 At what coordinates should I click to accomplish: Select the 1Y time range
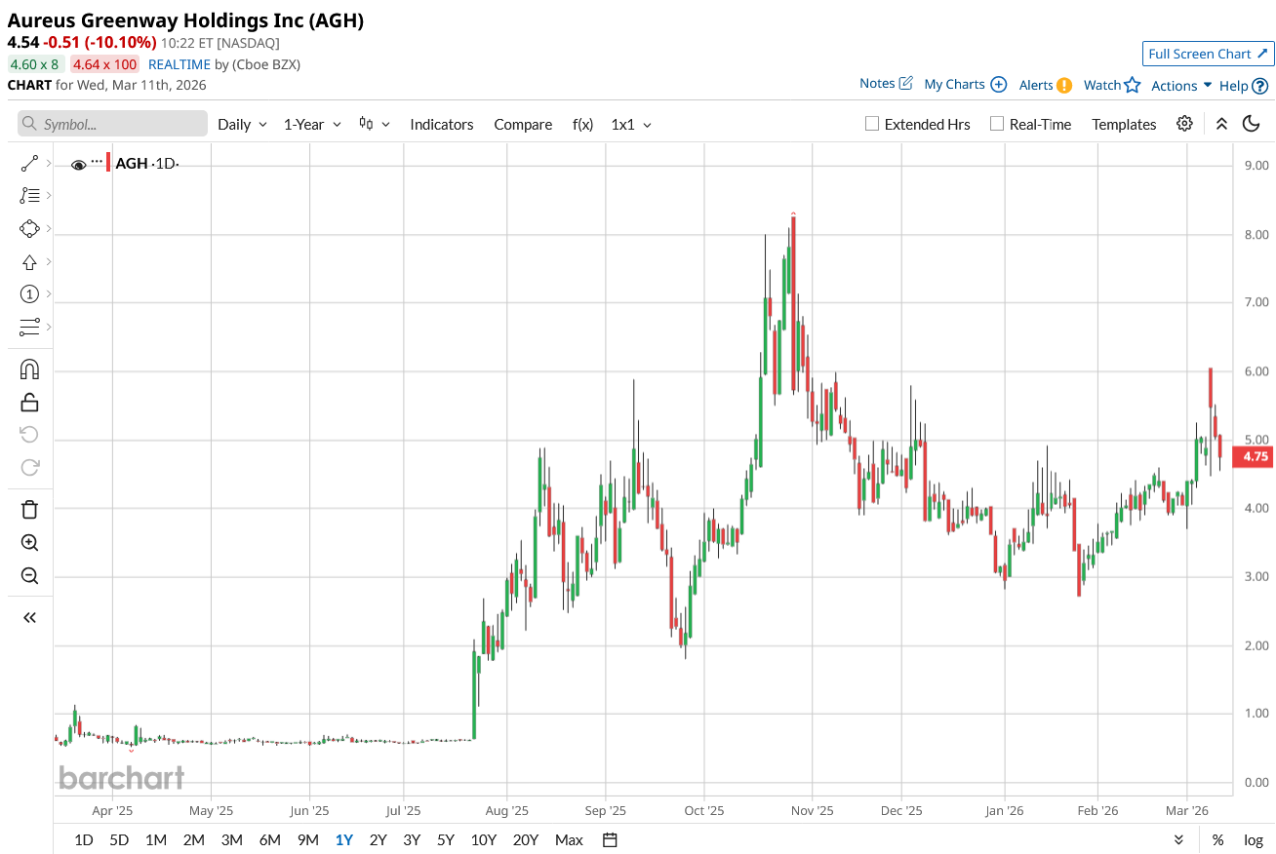[343, 839]
